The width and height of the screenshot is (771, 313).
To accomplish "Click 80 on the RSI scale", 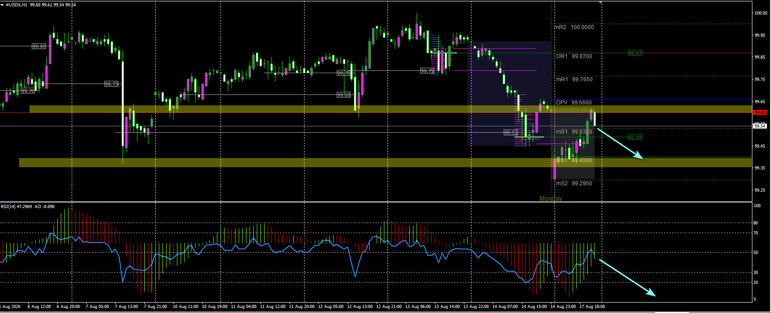I will [756, 223].
